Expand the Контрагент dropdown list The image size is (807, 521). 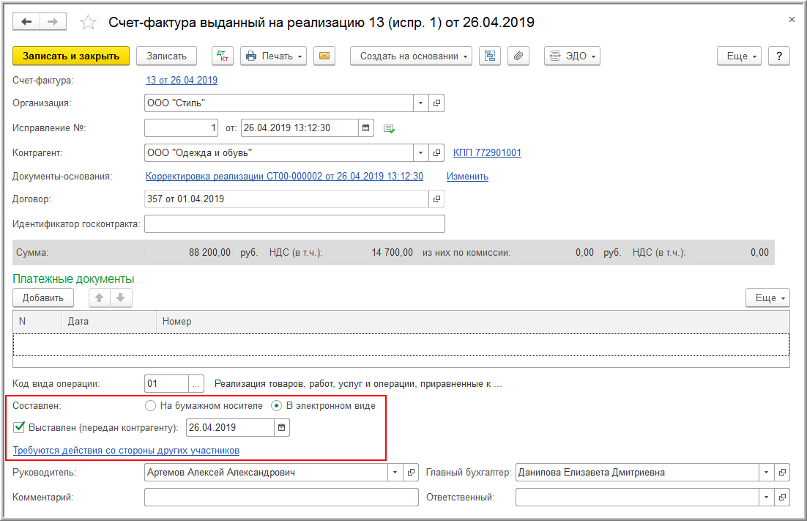click(x=421, y=153)
